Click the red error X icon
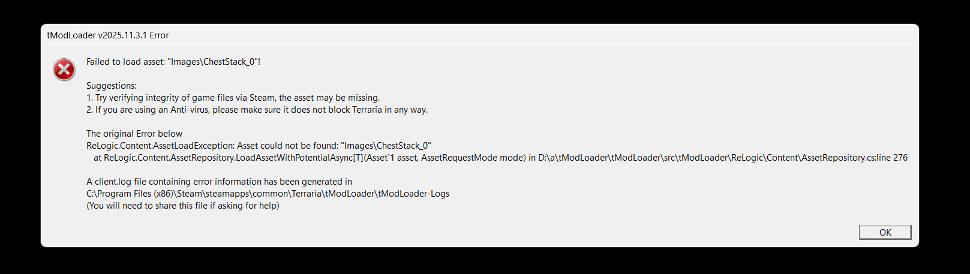 [x=64, y=70]
